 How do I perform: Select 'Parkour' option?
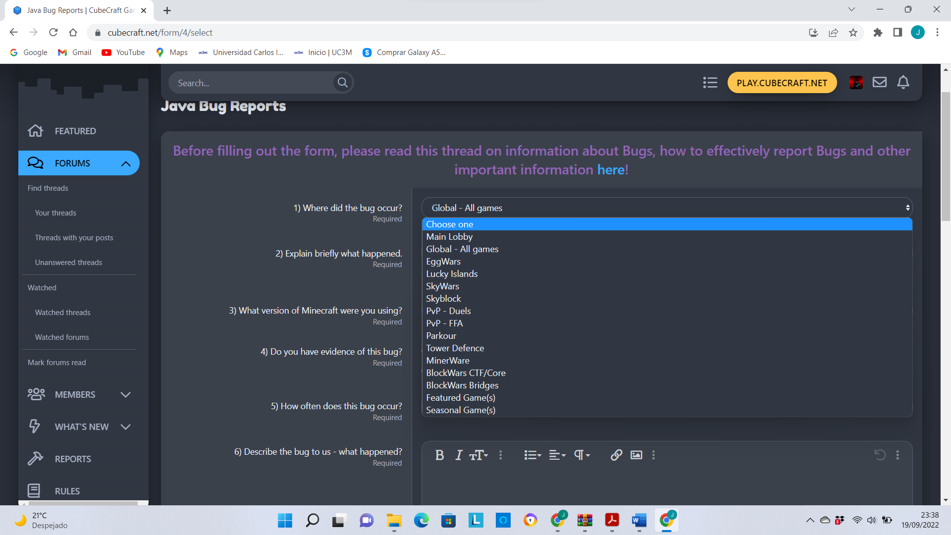tap(667, 336)
